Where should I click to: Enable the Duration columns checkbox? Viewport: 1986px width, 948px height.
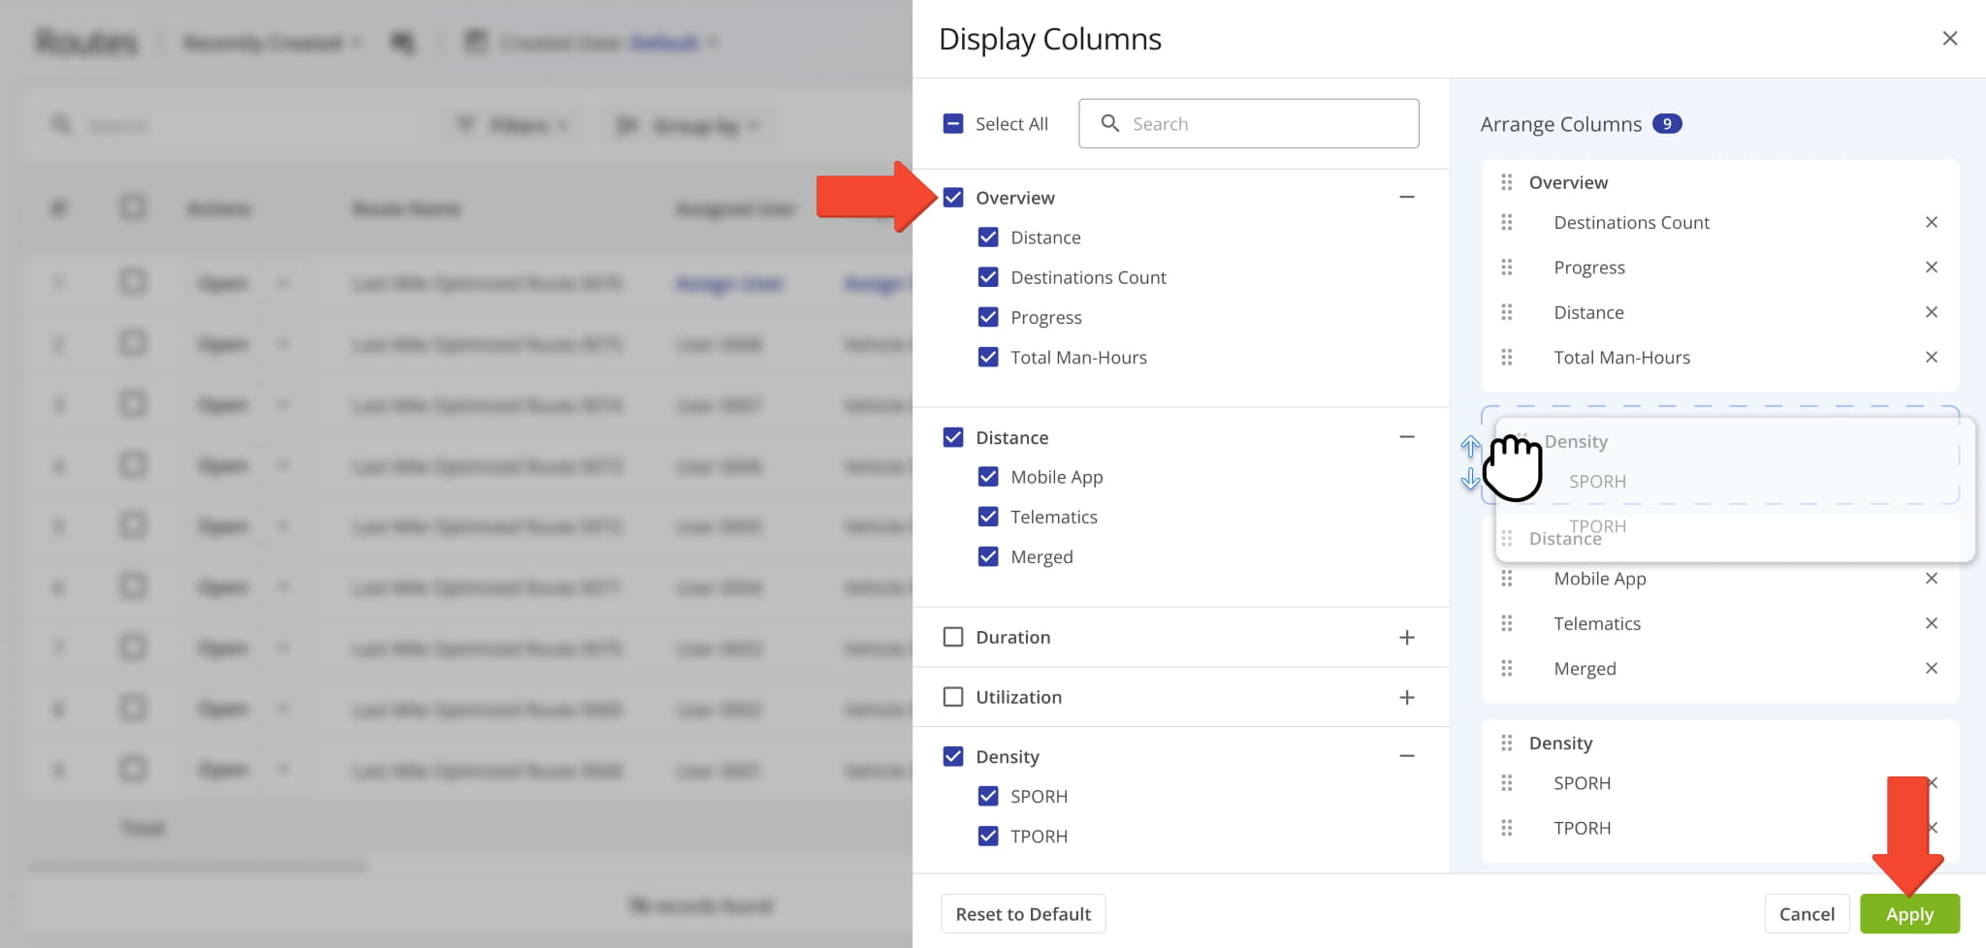[x=953, y=637]
